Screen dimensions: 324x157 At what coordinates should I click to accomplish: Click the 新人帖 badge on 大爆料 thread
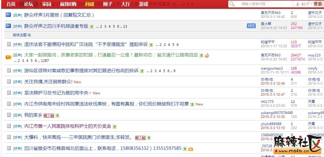coord(140,138)
